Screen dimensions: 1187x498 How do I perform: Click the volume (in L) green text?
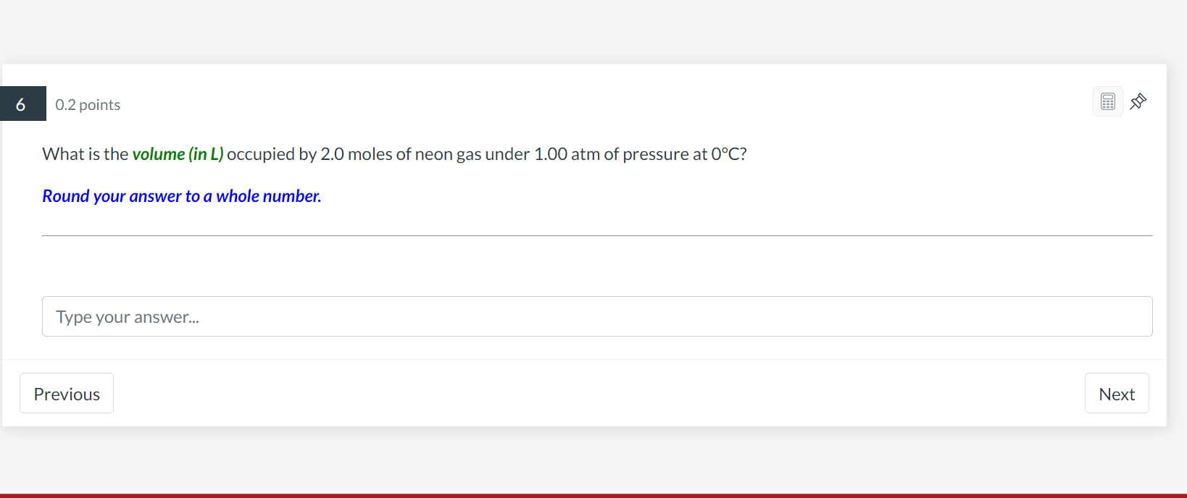(x=178, y=153)
